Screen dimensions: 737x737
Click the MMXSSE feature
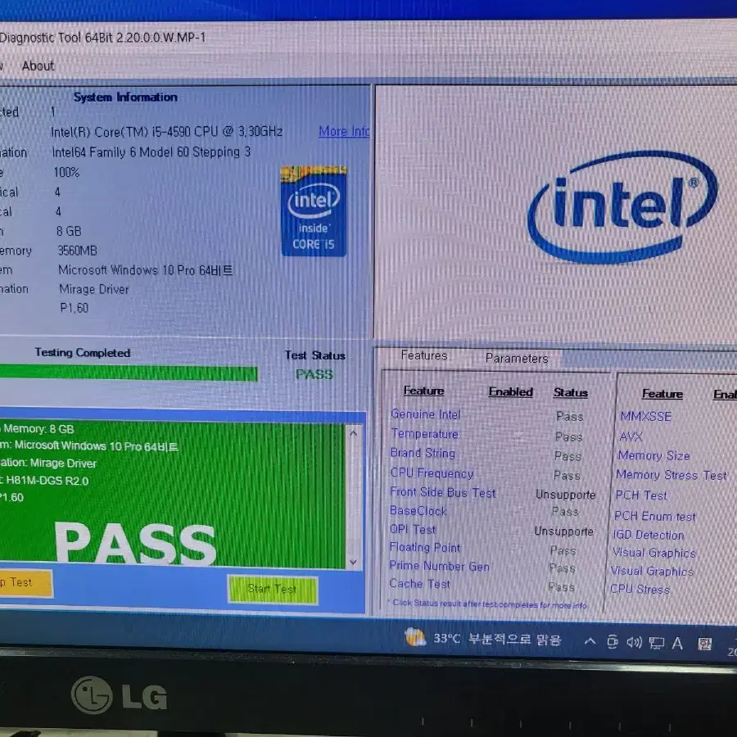(x=645, y=417)
